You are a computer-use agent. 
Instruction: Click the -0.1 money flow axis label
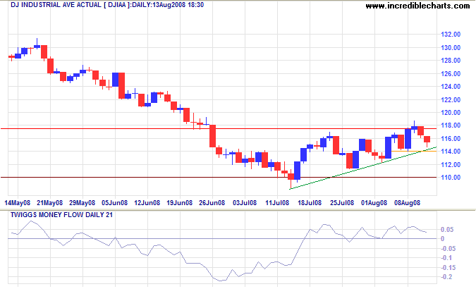pos(446,258)
